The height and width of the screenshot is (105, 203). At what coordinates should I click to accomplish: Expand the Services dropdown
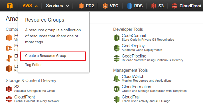tap(57, 6)
